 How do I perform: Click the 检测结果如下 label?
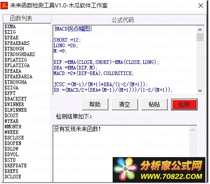pos(74,116)
